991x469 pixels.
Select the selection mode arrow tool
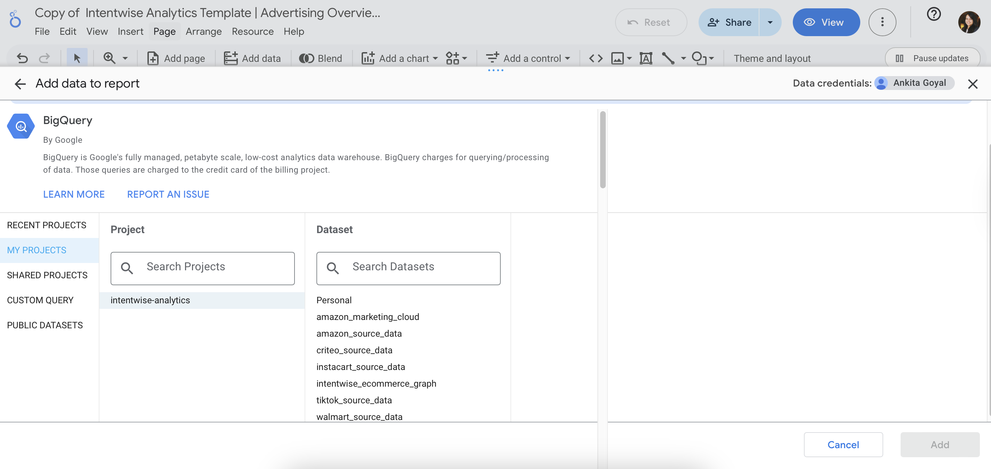[77, 58]
